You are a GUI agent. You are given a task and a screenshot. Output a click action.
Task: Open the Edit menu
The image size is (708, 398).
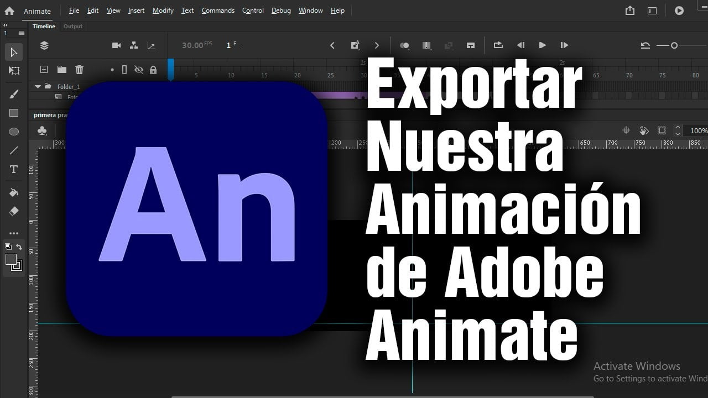coord(93,11)
